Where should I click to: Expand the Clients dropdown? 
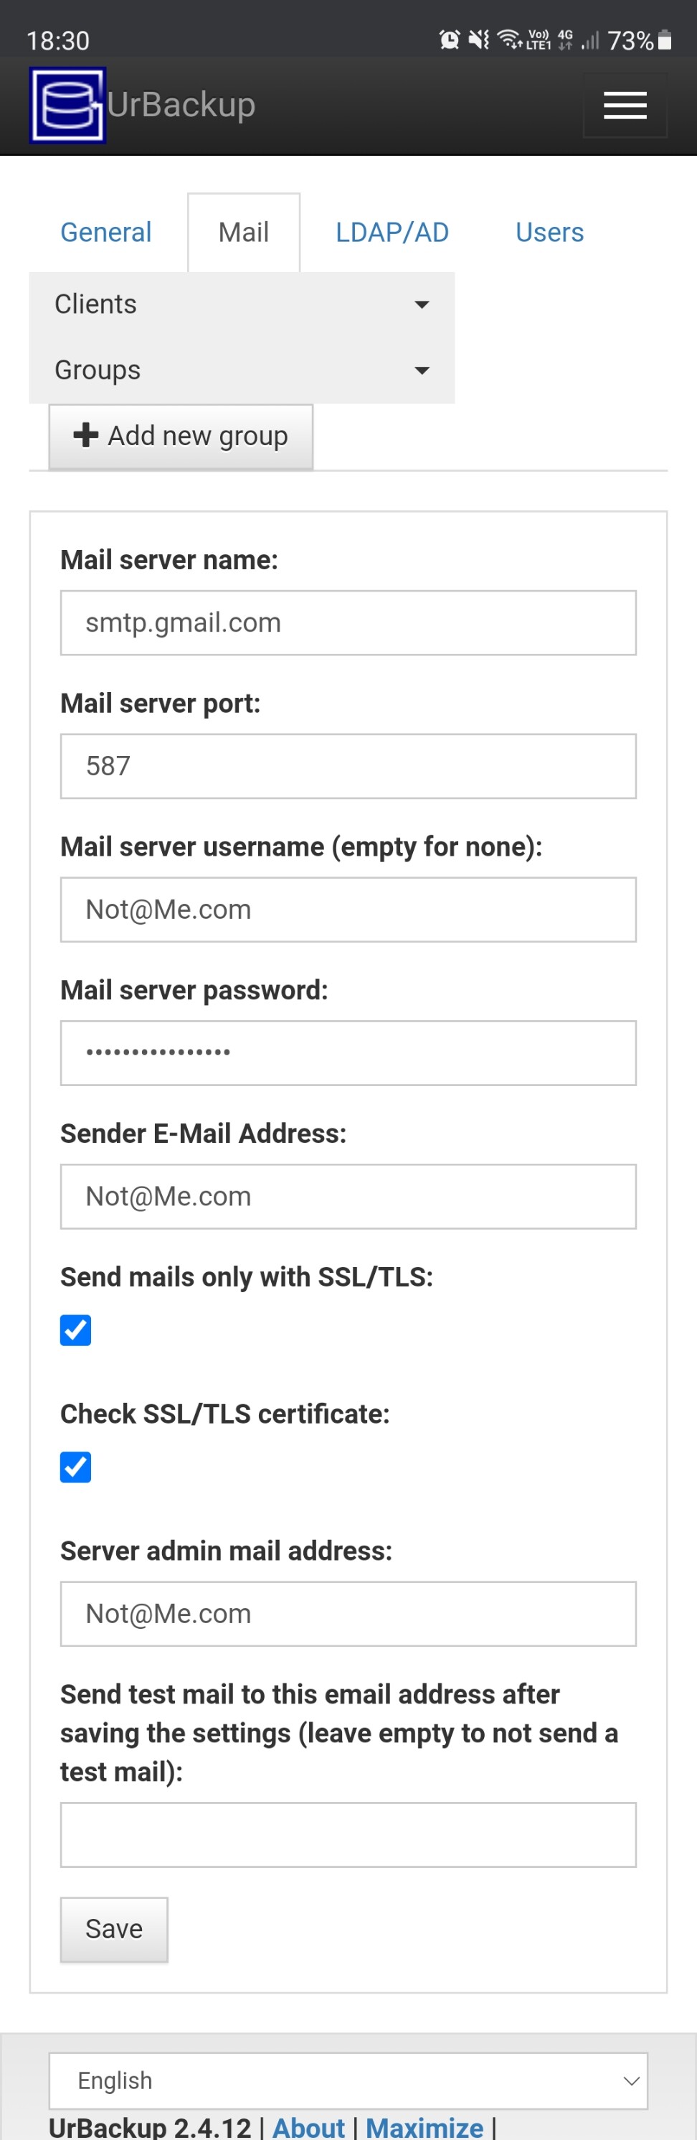242,304
